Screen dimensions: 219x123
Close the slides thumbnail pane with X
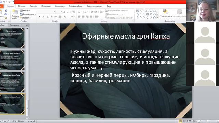pyautogui.click(x=27, y=25)
